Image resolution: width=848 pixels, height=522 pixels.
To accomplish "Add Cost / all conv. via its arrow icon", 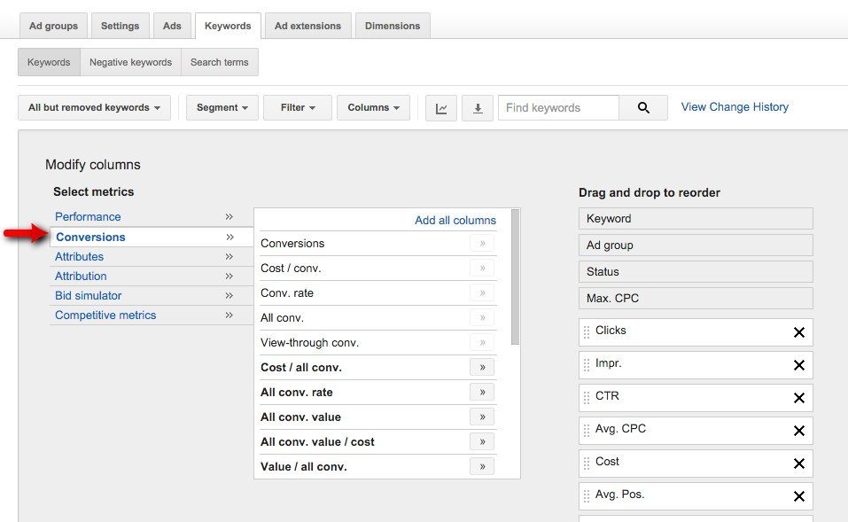I will pos(482,367).
